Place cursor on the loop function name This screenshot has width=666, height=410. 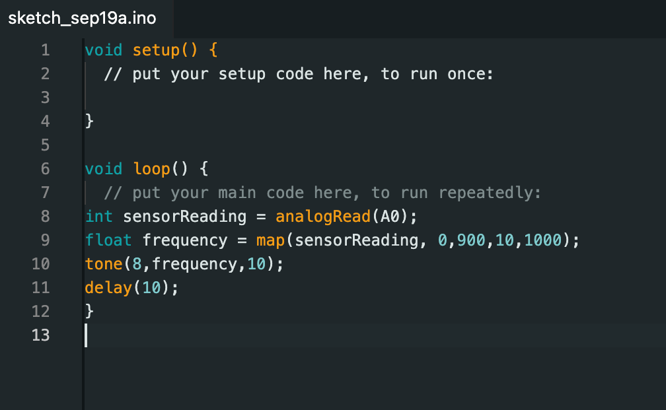[x=151, y=169]
